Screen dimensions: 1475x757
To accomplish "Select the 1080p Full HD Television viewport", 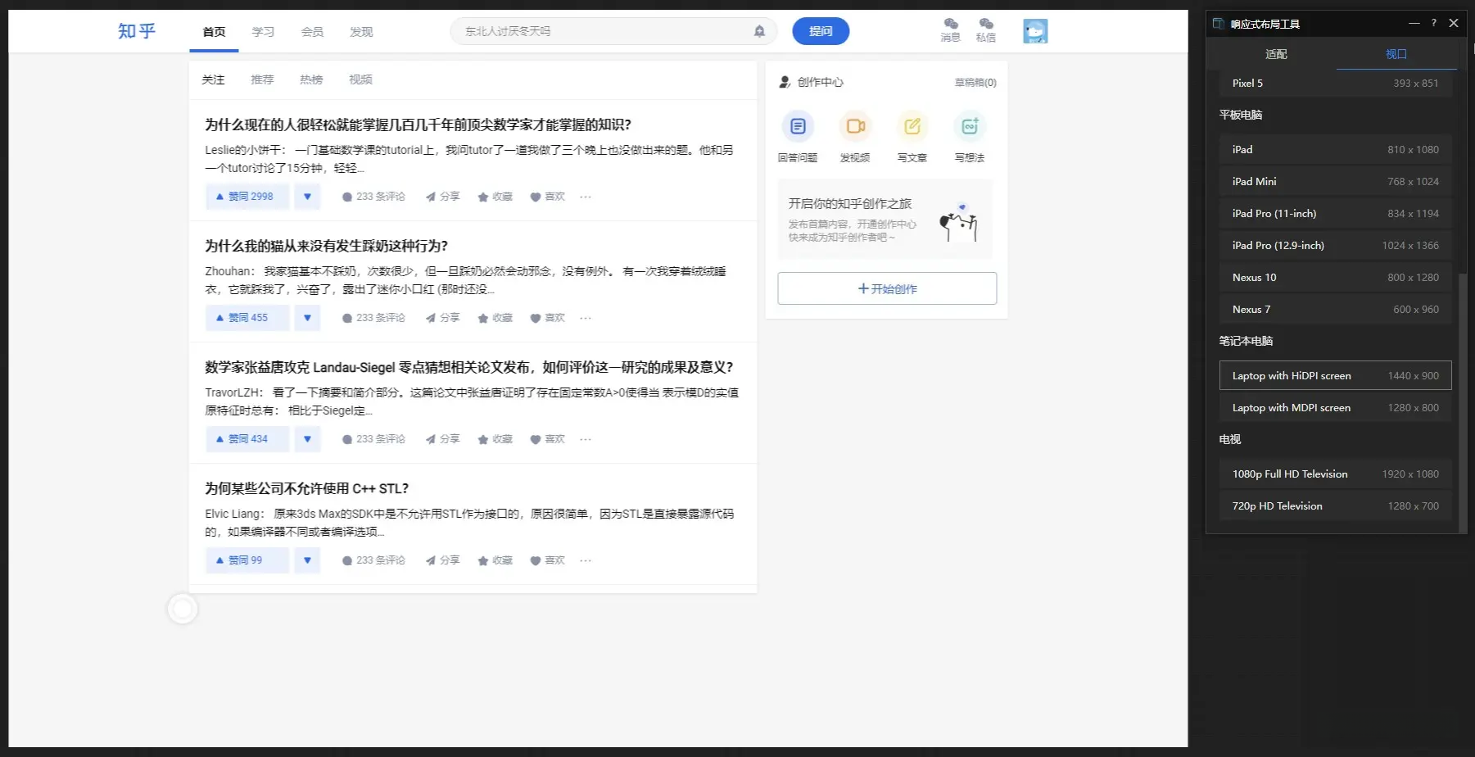I will [x=1335, y=474].
